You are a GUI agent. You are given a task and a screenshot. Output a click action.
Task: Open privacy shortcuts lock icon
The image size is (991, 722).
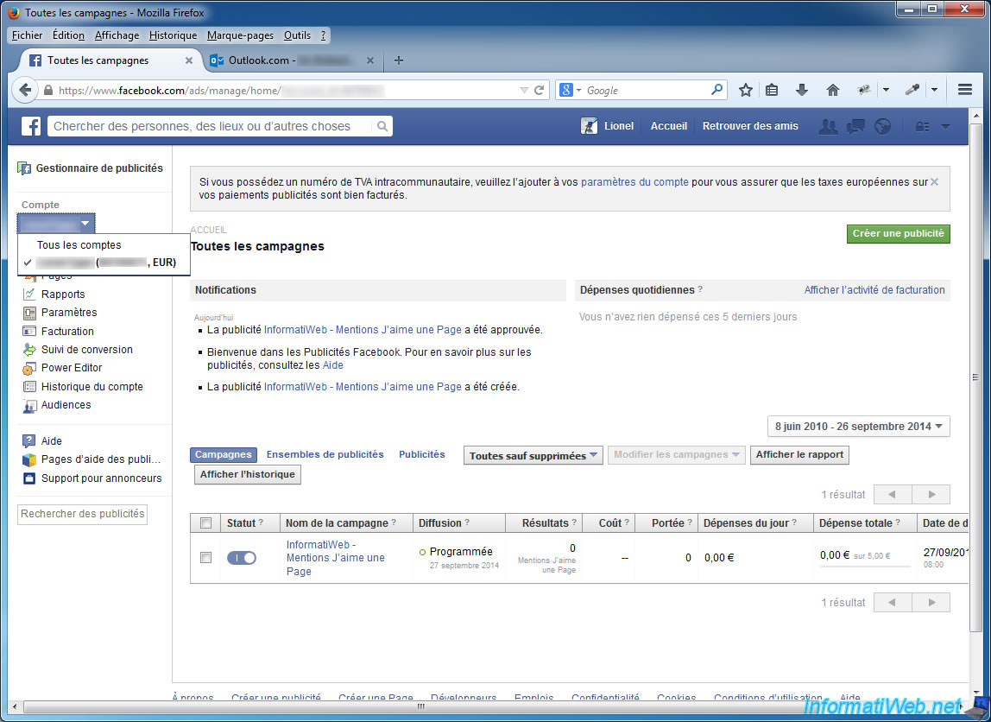(923, 126)
